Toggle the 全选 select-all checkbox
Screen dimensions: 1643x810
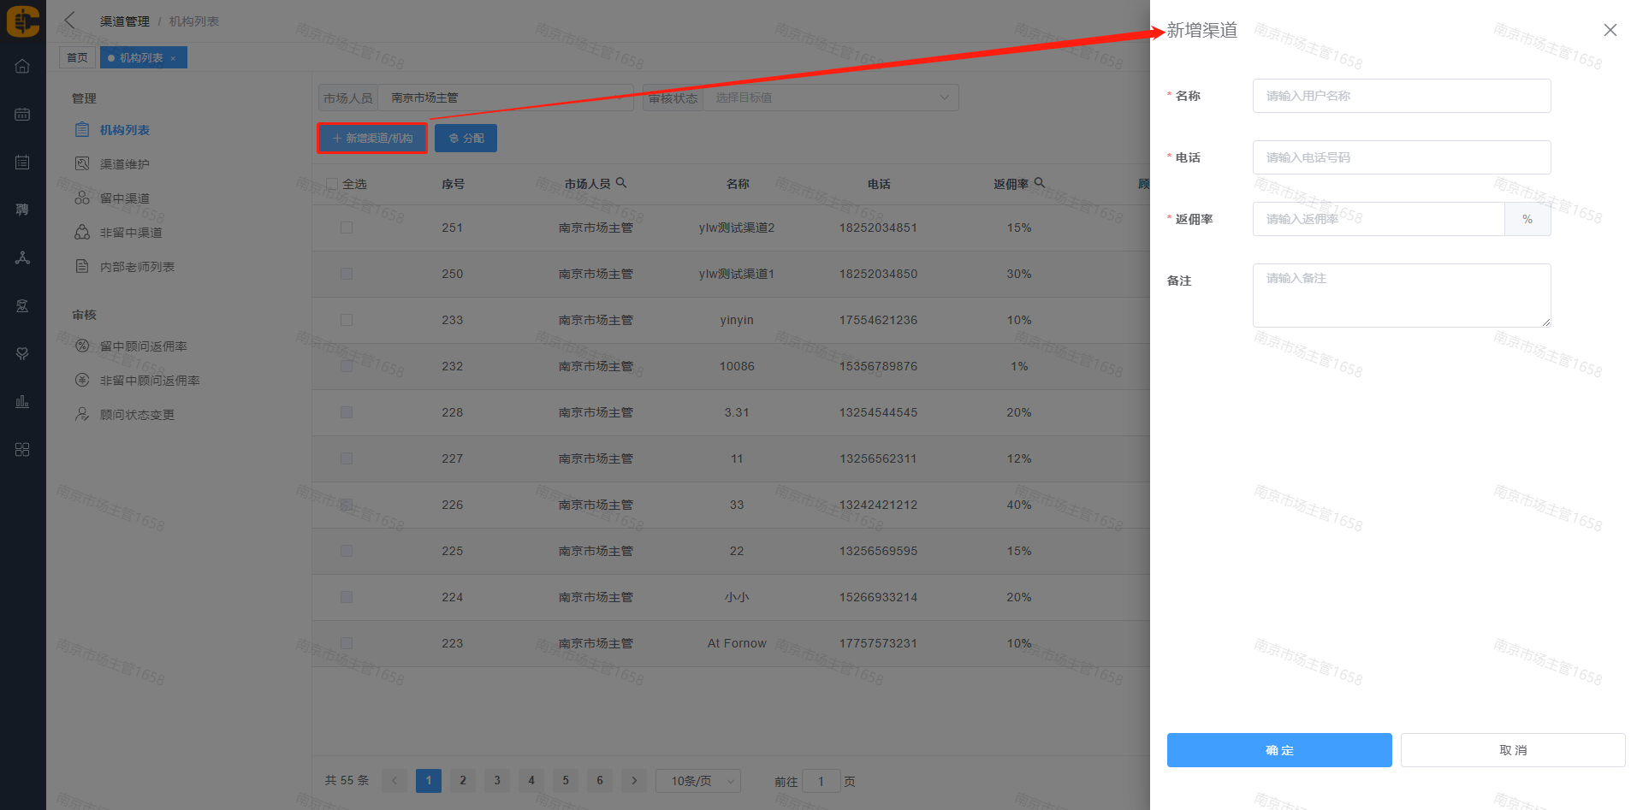332,184
